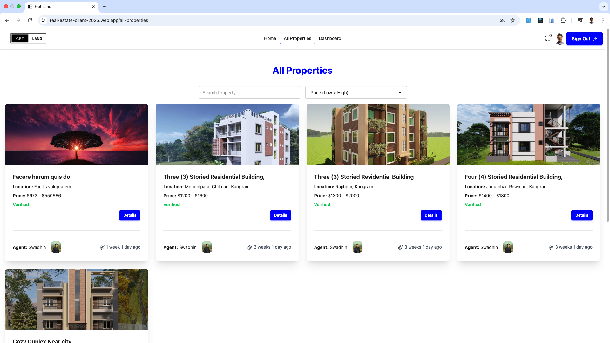610x343 pixels.
Task: Click location Jadurchar, Rowmari, Kurigram
Action: (518, 187)
